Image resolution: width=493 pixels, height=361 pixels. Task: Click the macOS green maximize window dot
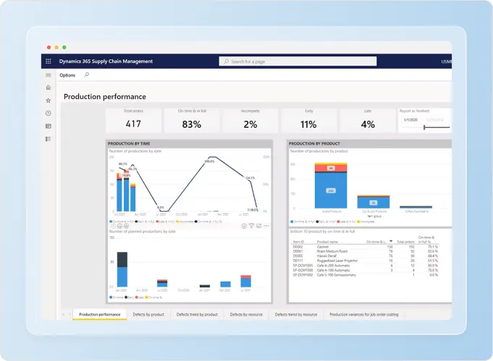pyautogui.click(x=64, y=48)
